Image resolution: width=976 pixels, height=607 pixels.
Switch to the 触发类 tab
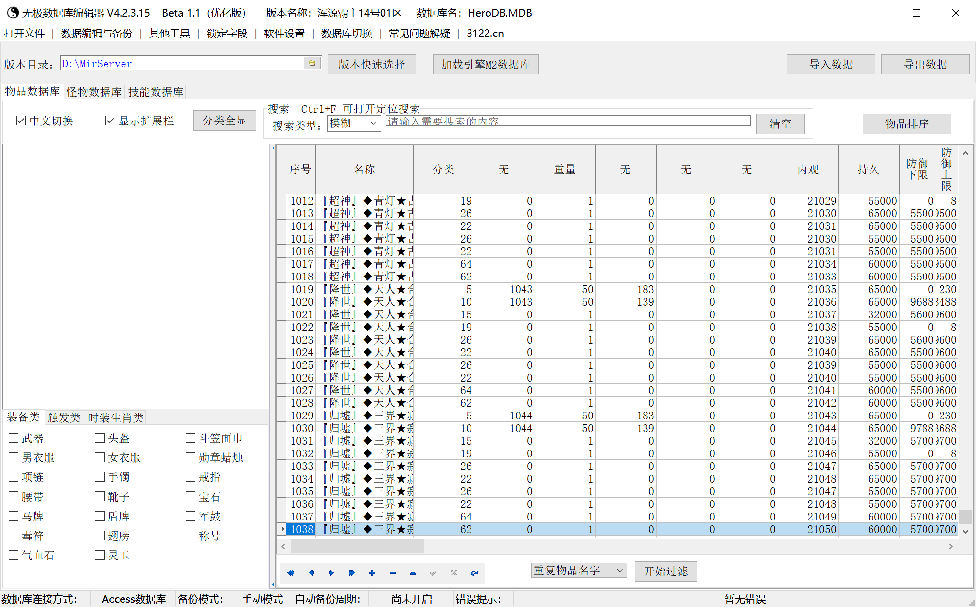point(64,417)
